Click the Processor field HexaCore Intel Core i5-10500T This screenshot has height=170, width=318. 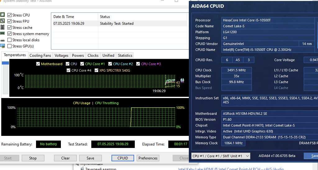tap(268, 20)
